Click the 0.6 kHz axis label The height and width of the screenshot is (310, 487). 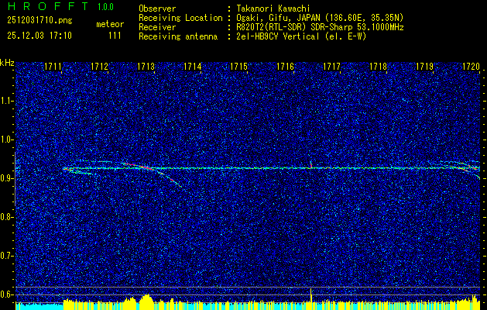click(x=6, y=294)
